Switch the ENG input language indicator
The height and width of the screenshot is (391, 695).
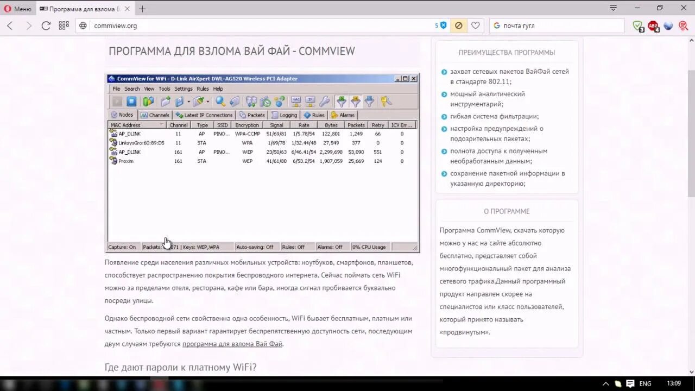tap(645, 383)
